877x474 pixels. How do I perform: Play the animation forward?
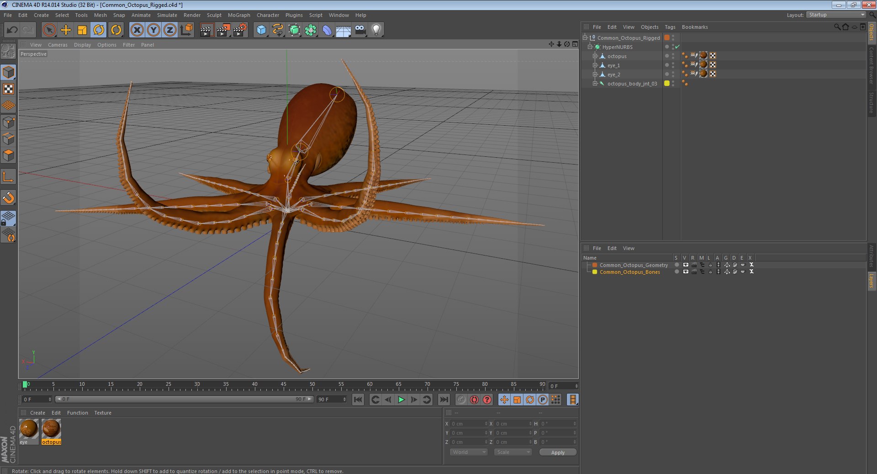401,399
